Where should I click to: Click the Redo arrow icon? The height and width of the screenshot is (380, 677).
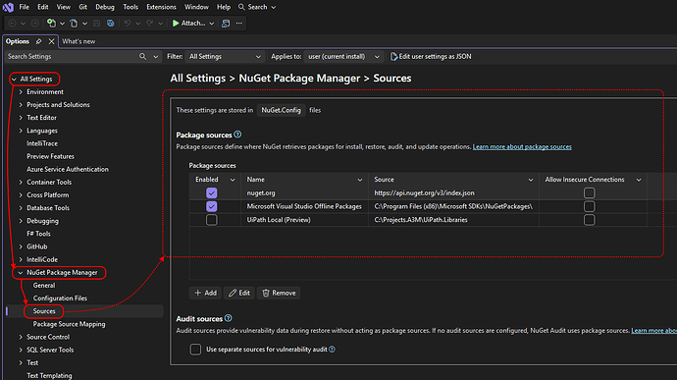click(x=150, y=24)
